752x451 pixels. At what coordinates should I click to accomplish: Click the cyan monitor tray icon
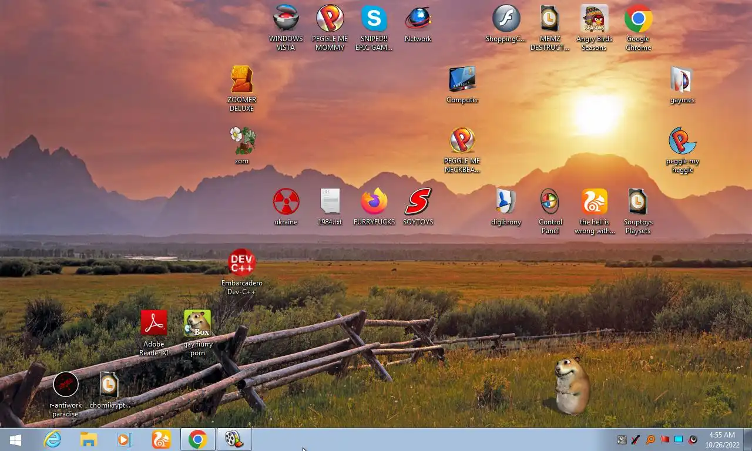(679, 439)
